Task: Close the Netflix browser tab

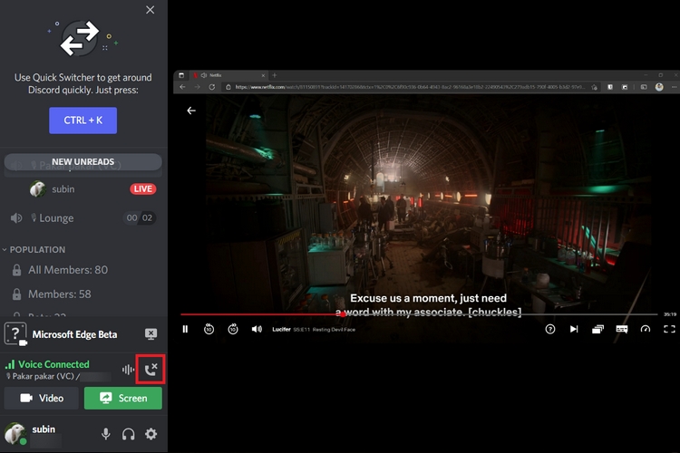Action: [263, 75]
